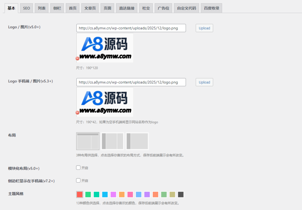
Task: Click the desktop logo URL input field
Action: click(x=131, y=28)
